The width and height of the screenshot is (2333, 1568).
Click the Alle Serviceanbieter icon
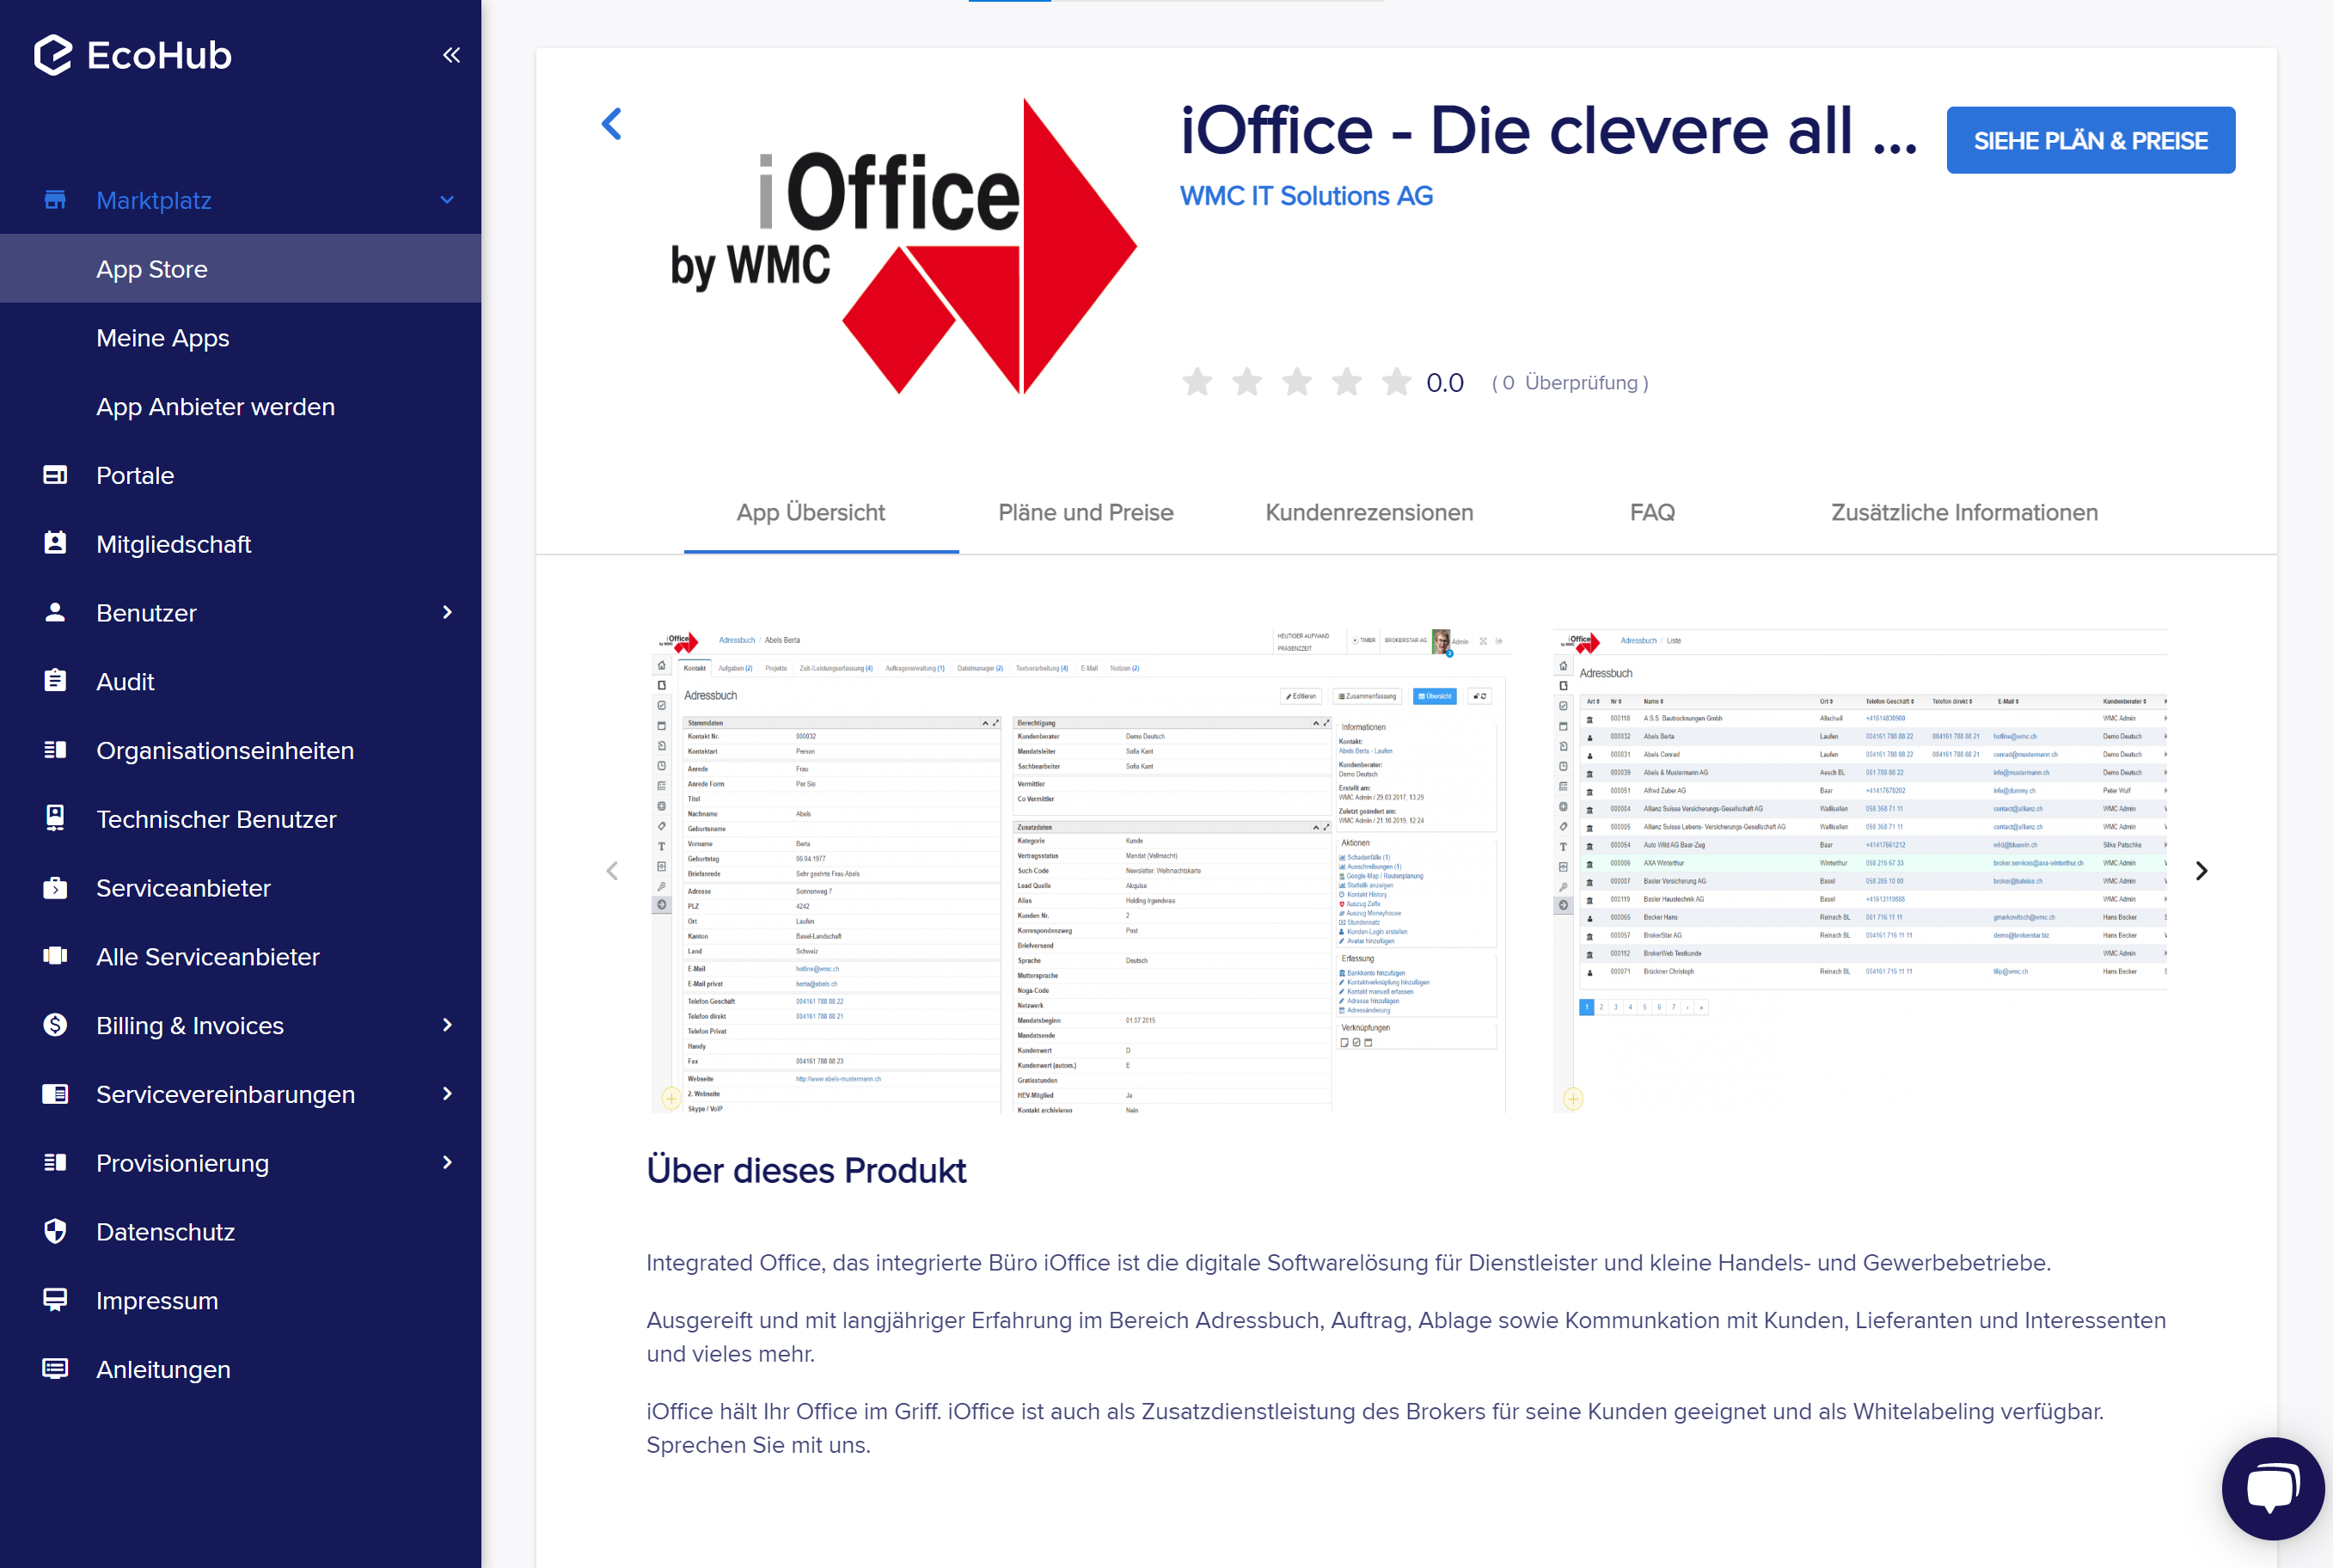coord(55,956)
